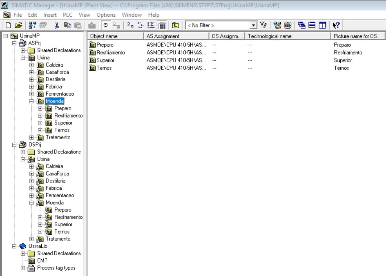The image size is (386, 276).
Task: Click the context Help arrow icon
Action: [x=336, y=25]
